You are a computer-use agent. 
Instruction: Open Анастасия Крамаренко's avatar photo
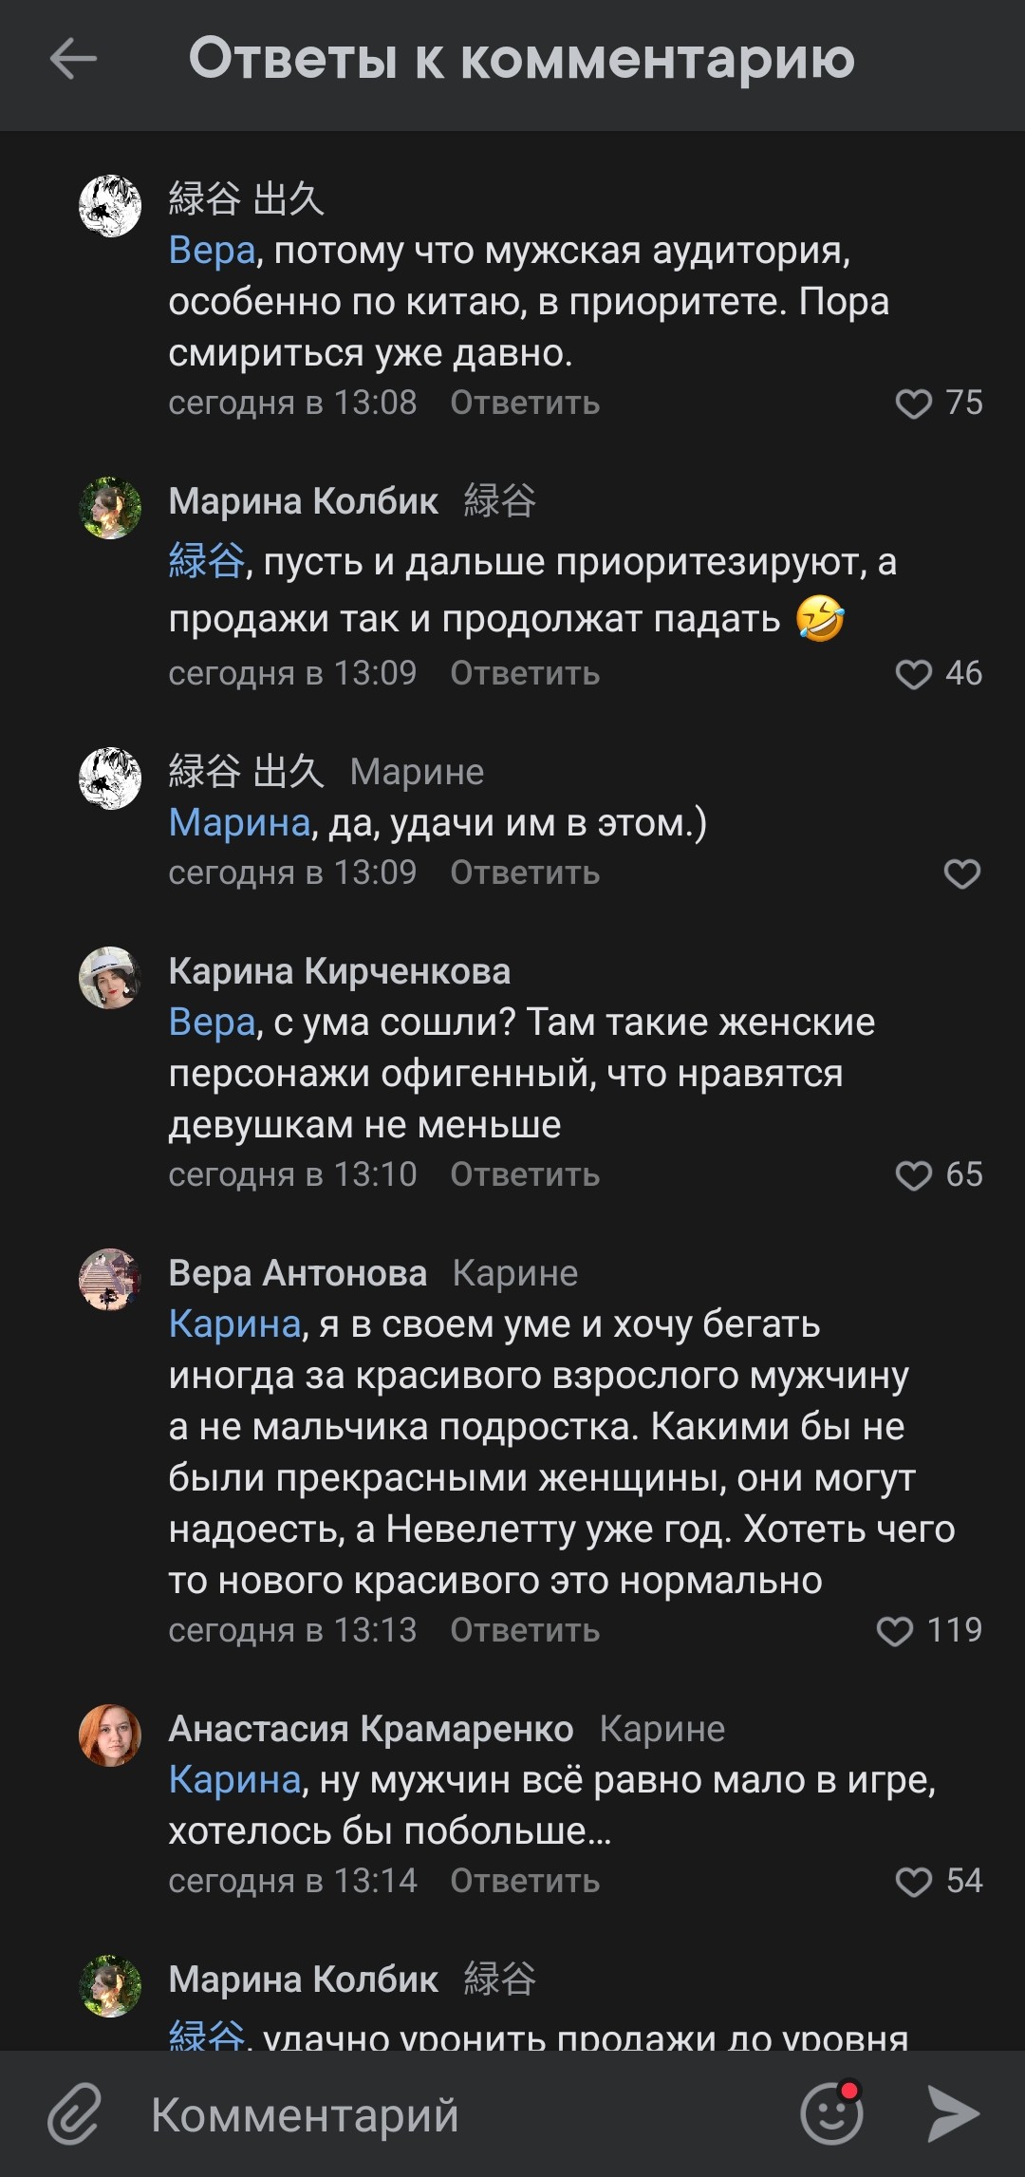[110, 1735]
